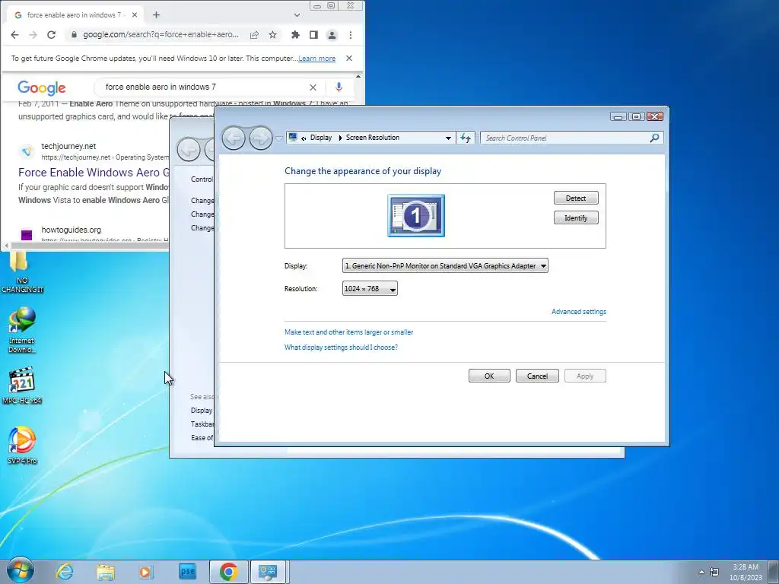Switch to Chrome on taskbar

[x=228, y=572]
